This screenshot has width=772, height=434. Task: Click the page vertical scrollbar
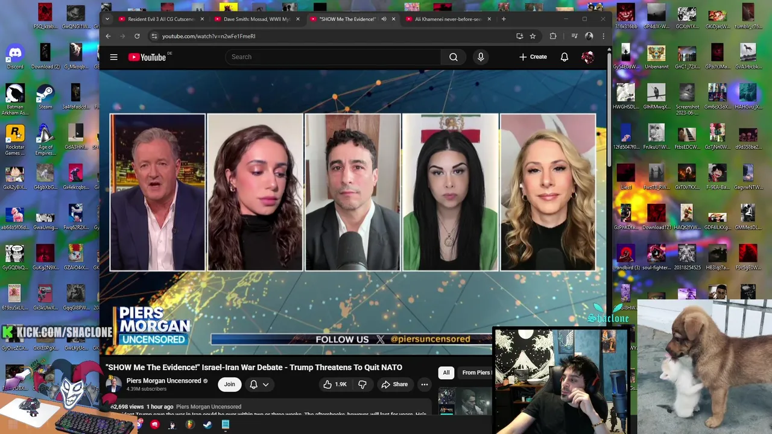click(x=609, y=108)
